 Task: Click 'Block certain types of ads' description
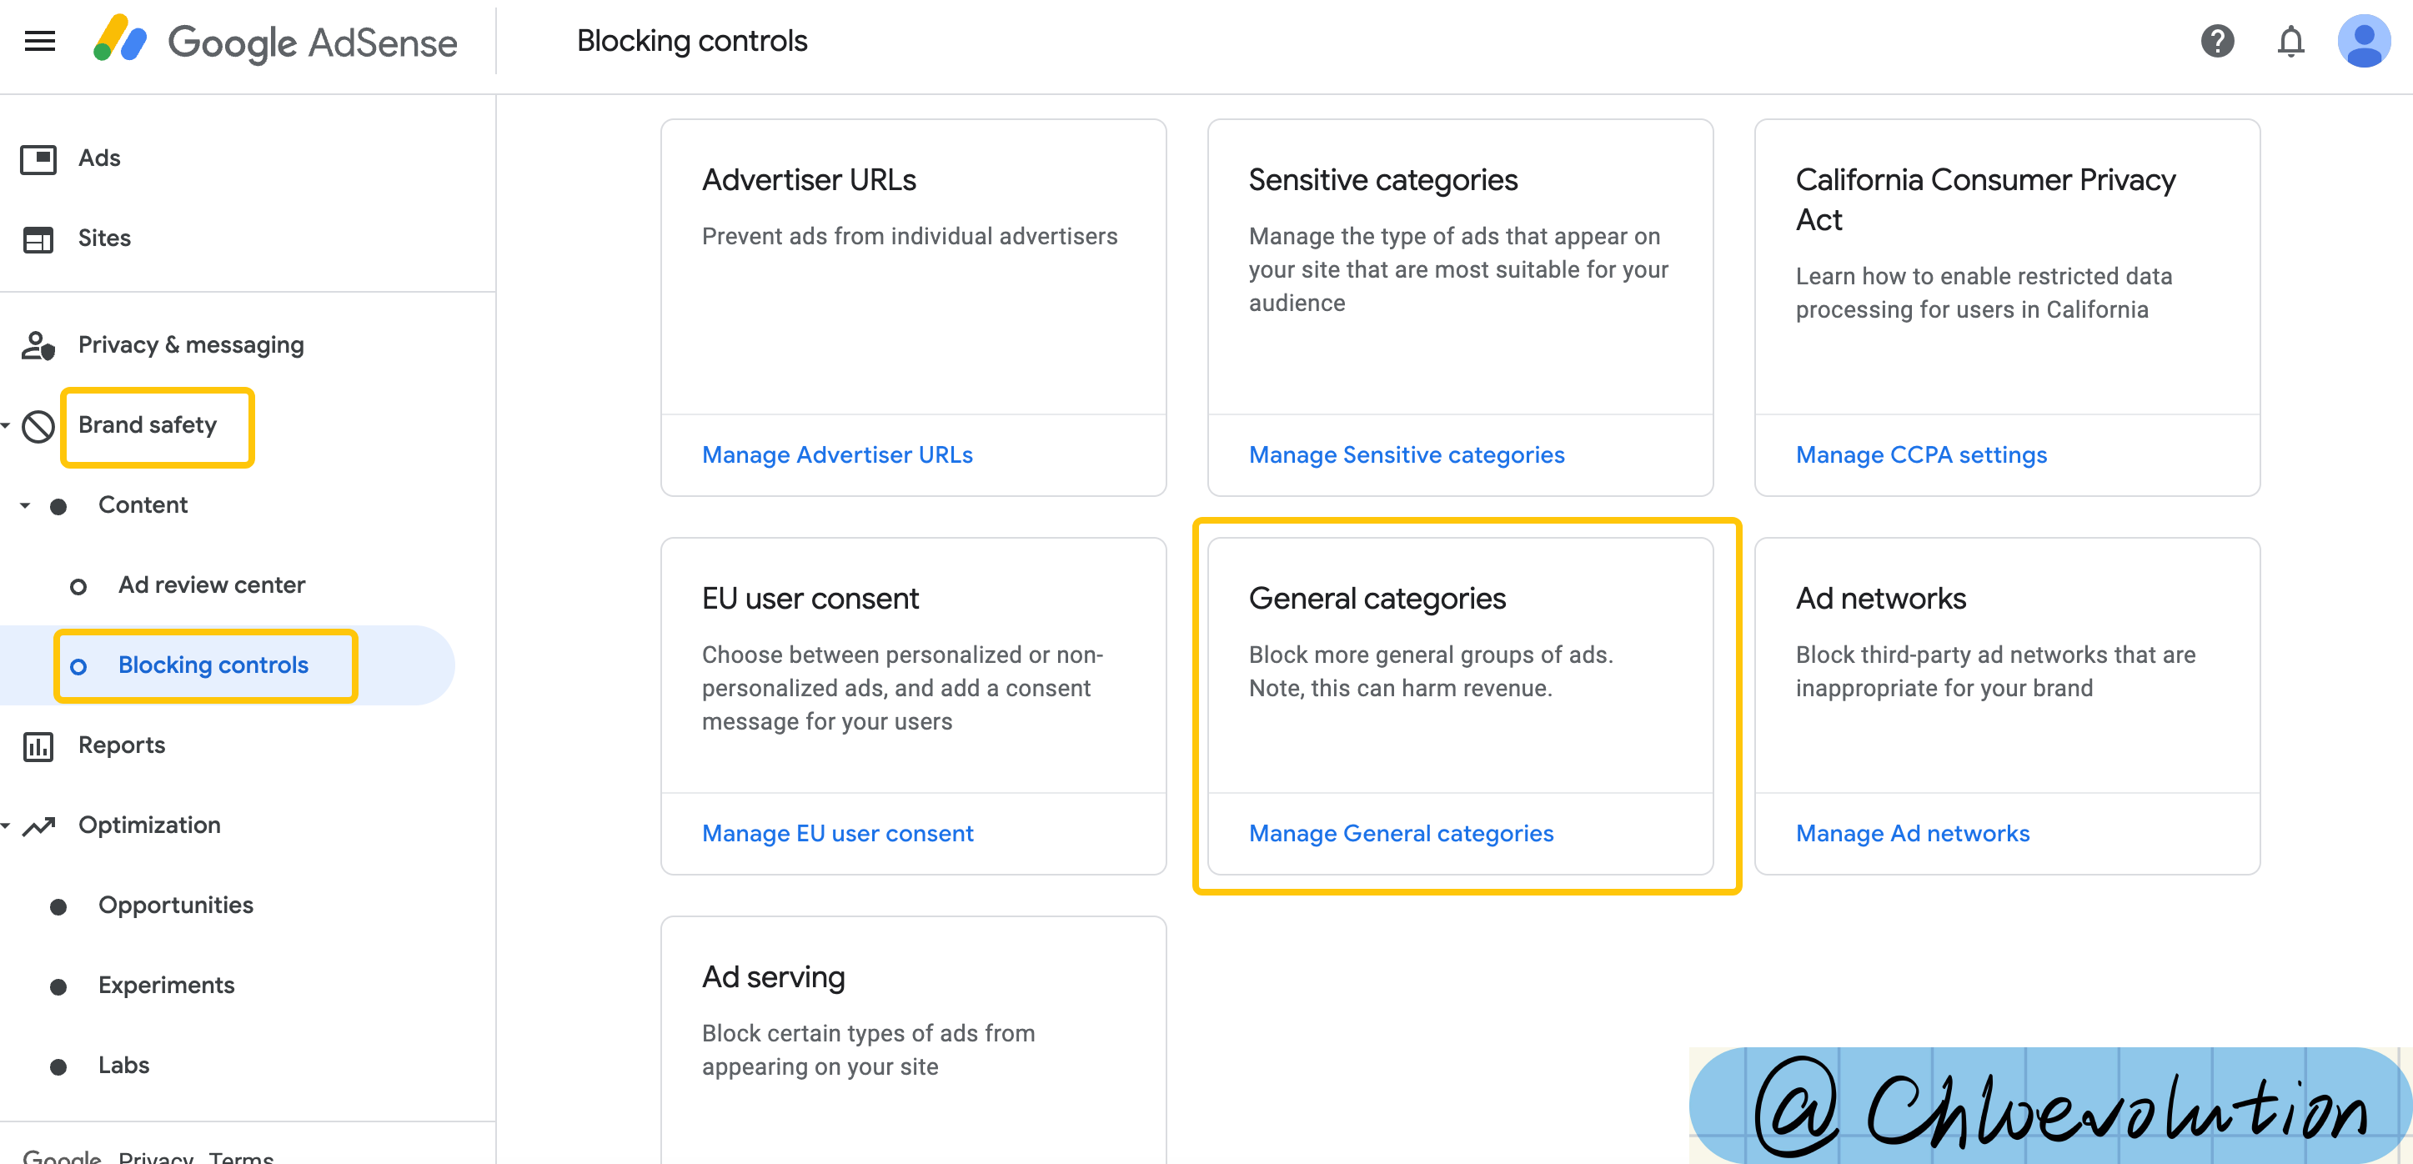868,1050
